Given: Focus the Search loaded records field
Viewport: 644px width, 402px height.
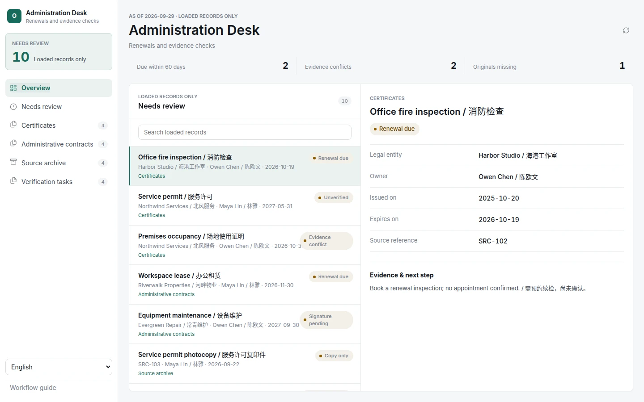Looking at the screenshot, I should (245, 132).
